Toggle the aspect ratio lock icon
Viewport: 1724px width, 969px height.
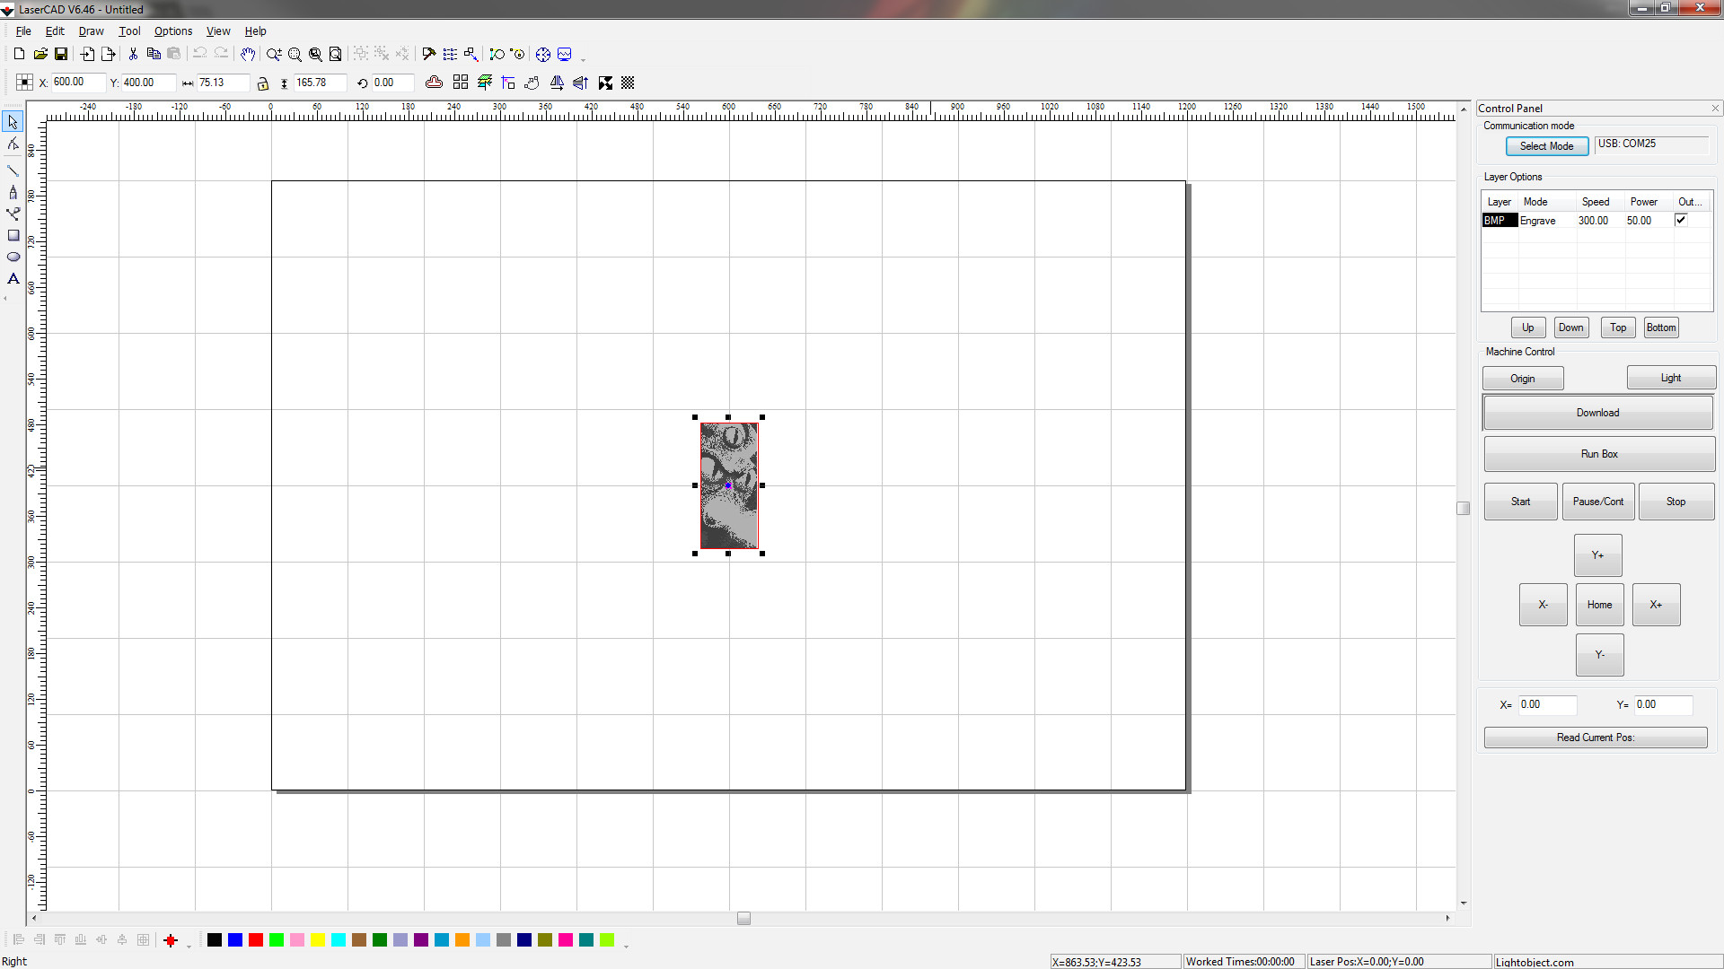263,83
